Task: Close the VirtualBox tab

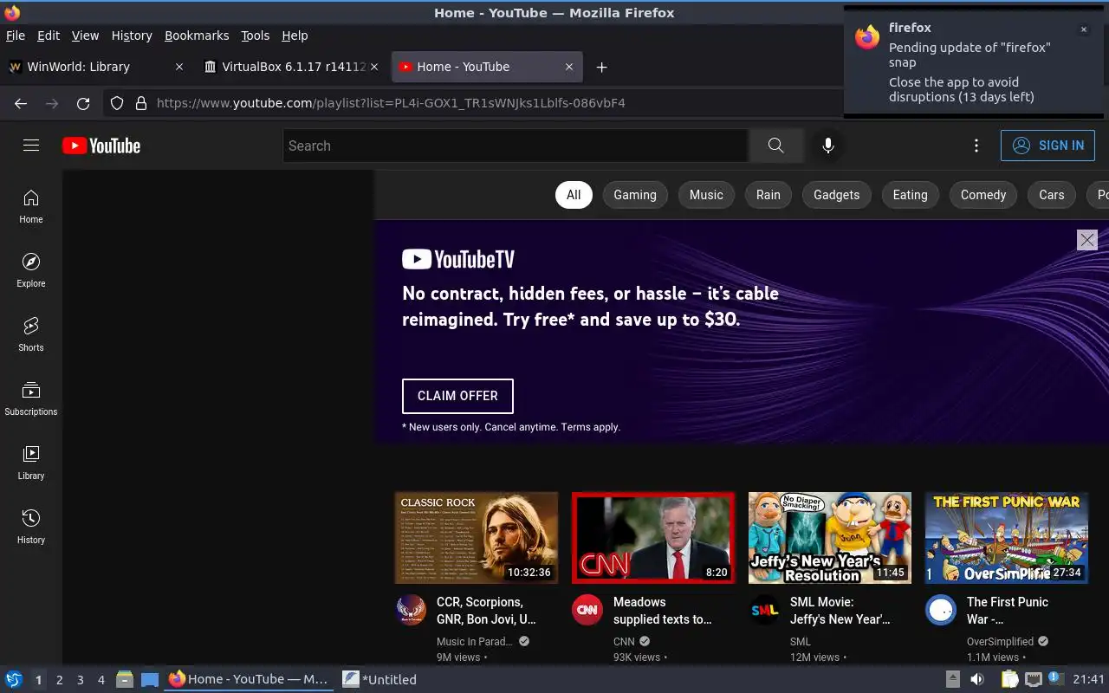Action: 374,67
